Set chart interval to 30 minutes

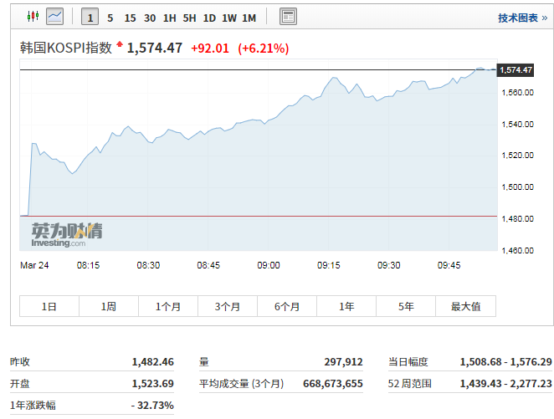[x=150, y=18]
